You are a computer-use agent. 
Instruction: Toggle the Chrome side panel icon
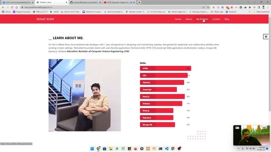click(x=259, y=8)
